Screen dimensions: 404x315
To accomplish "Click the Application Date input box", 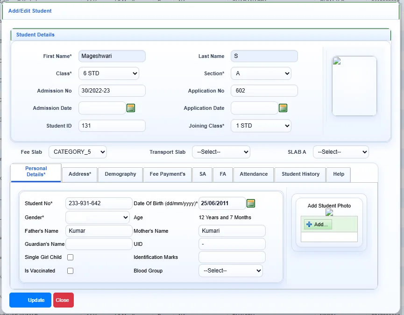I will click(x=254, y=108).
